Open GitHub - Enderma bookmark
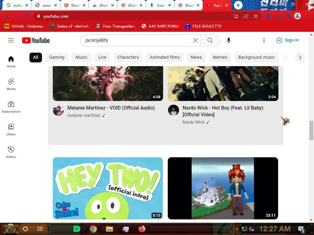 (x=25, y=26)
